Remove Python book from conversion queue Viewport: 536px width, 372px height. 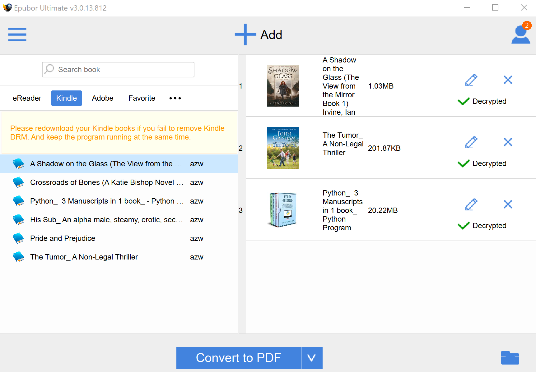(508, 204)
